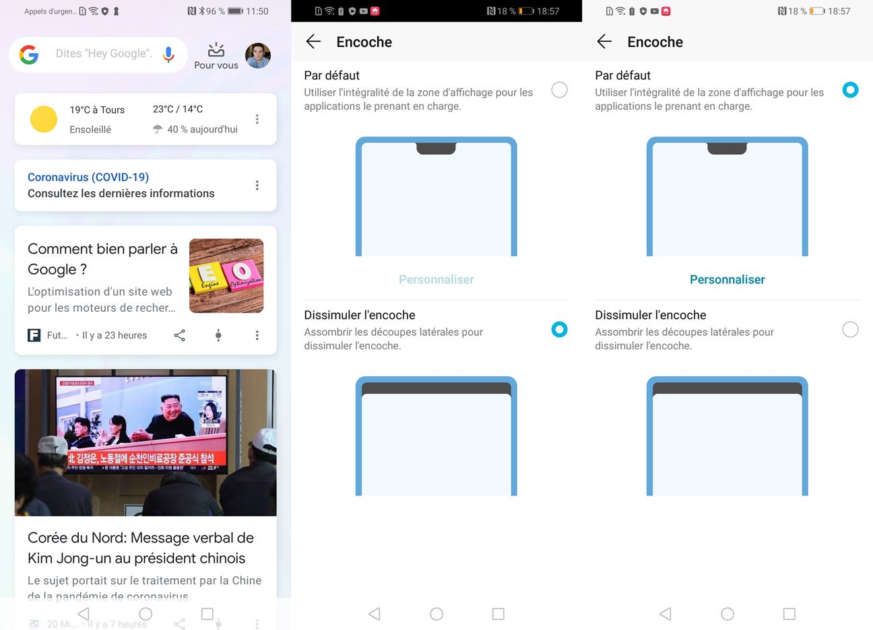Tap "40 % aujourd'hui" rain forecast text
Screen dimensions: 873x630
click(x=202, y=129)
